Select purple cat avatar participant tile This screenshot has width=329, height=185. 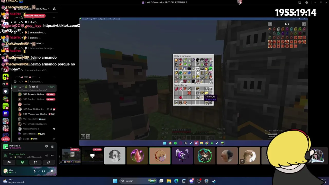click(182, 156)
